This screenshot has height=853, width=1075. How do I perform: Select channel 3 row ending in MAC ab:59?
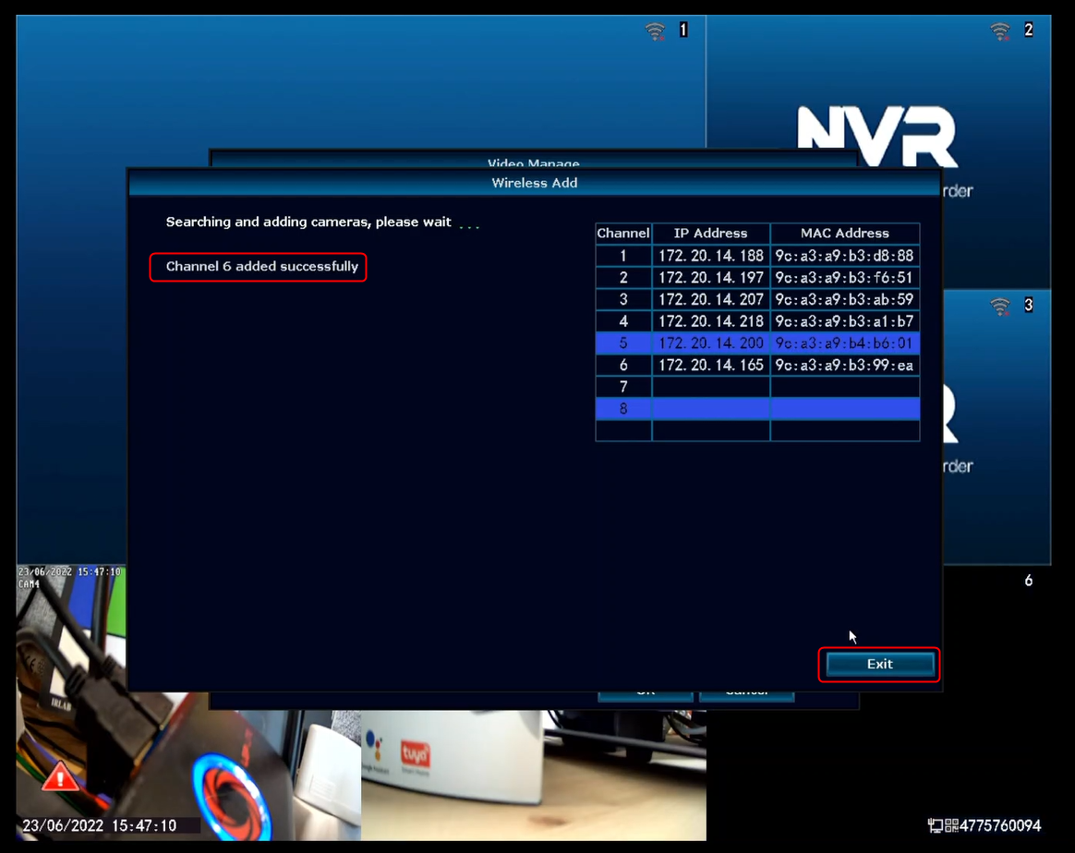click(757, 300)
